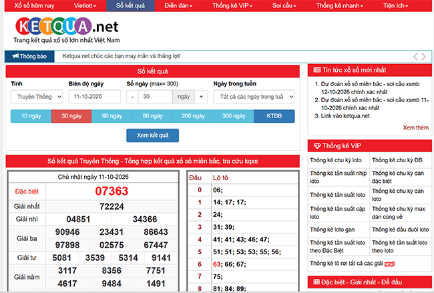The width and height of the screenshot is (434, 293).
Task: Select the 200 ngày range tab
Action: [193, 116]
